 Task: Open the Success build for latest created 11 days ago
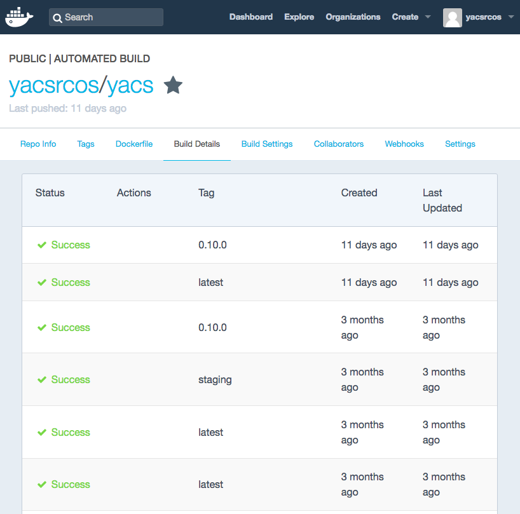(71, 282)
